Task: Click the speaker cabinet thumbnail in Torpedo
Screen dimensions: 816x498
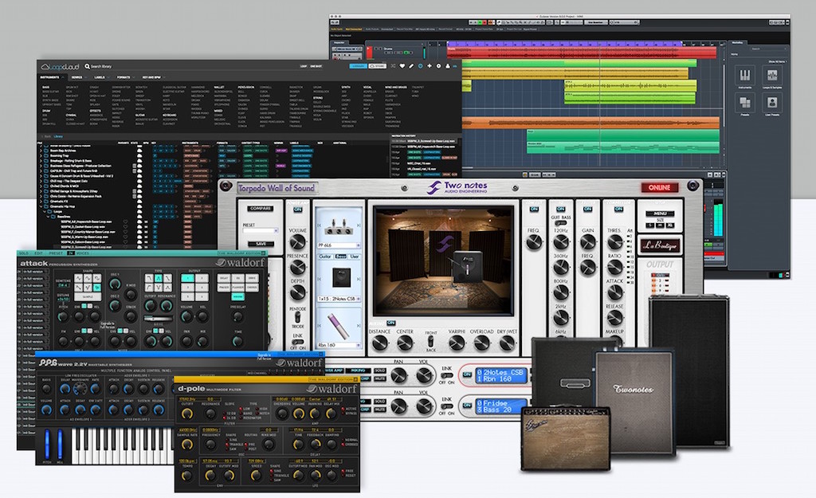Action: pyautogui.click(x=341, y=278)
